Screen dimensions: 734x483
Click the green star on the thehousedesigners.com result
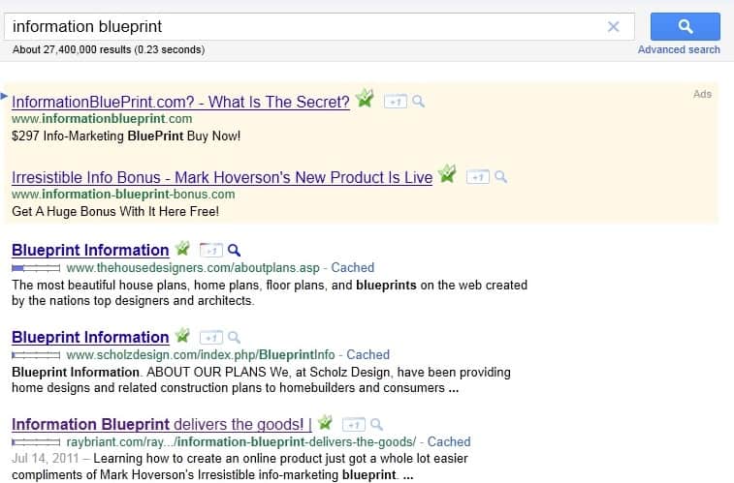pyautogui.click(x=182, y=249)
